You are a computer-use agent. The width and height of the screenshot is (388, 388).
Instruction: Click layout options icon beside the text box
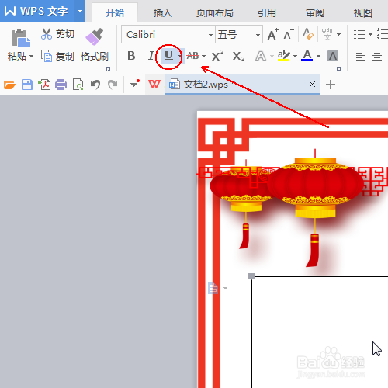(x=213, y=288)
